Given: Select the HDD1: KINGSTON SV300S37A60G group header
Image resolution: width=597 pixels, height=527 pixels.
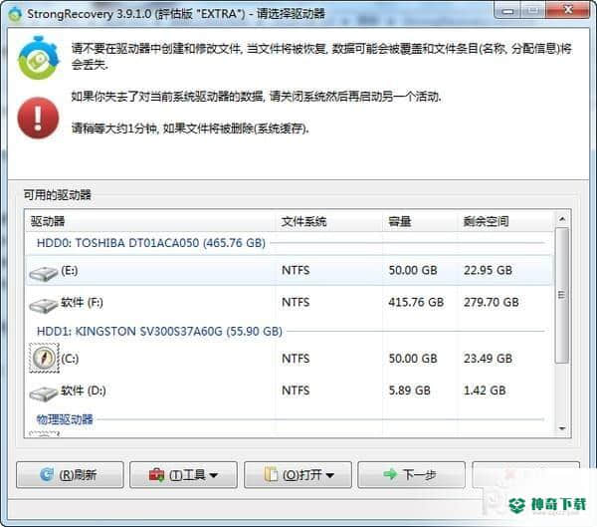Looking at the screenshot, I should [159, 331].
